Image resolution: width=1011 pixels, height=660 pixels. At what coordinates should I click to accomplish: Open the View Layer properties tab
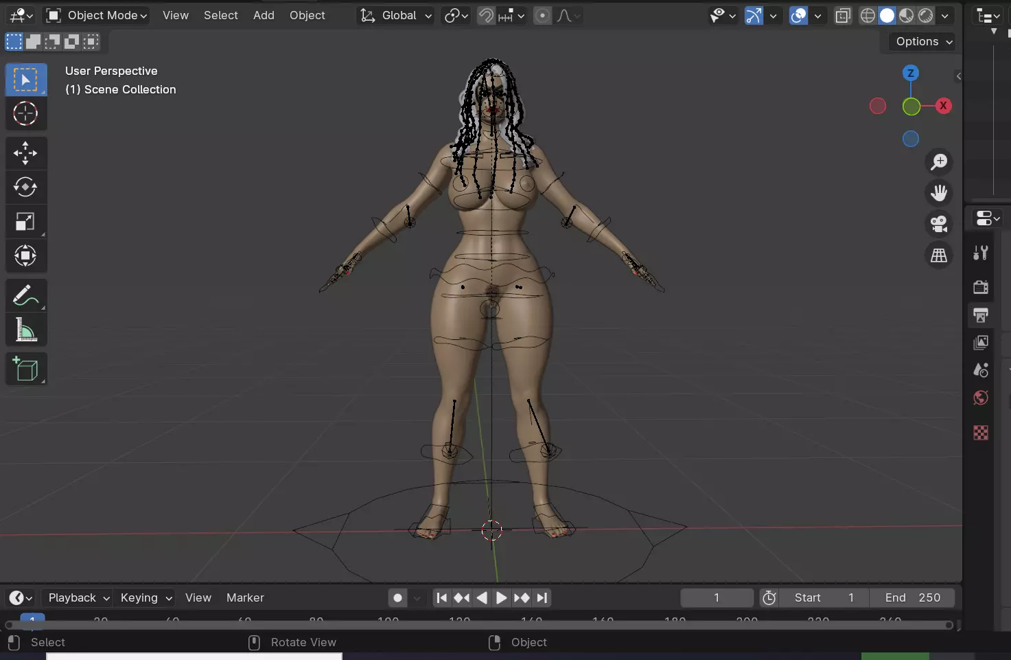[981, 343]
